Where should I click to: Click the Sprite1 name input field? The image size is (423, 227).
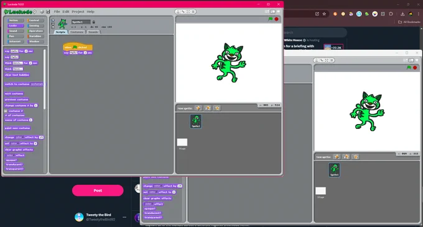coord(81,22)
